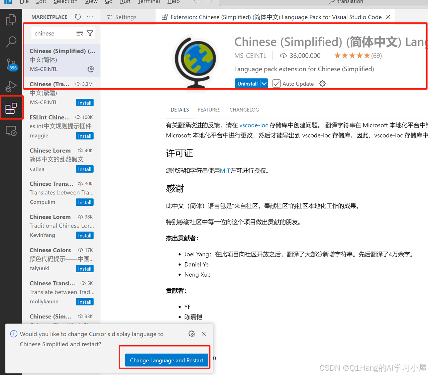Open the Help menu
This screenshot has height=375, width=428.
point(174,2)
